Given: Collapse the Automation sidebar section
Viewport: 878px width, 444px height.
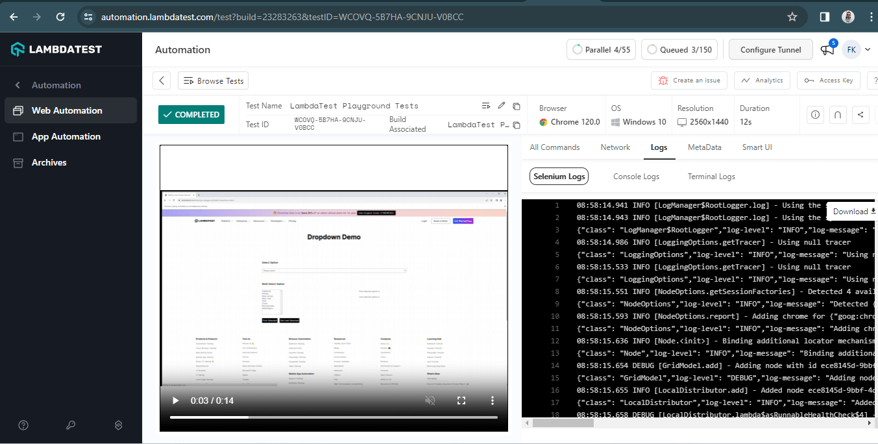Looking at the screenshot, I should [x=16, y=85].
